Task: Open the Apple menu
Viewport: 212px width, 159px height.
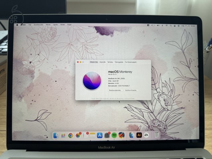Action: point(17,25)
